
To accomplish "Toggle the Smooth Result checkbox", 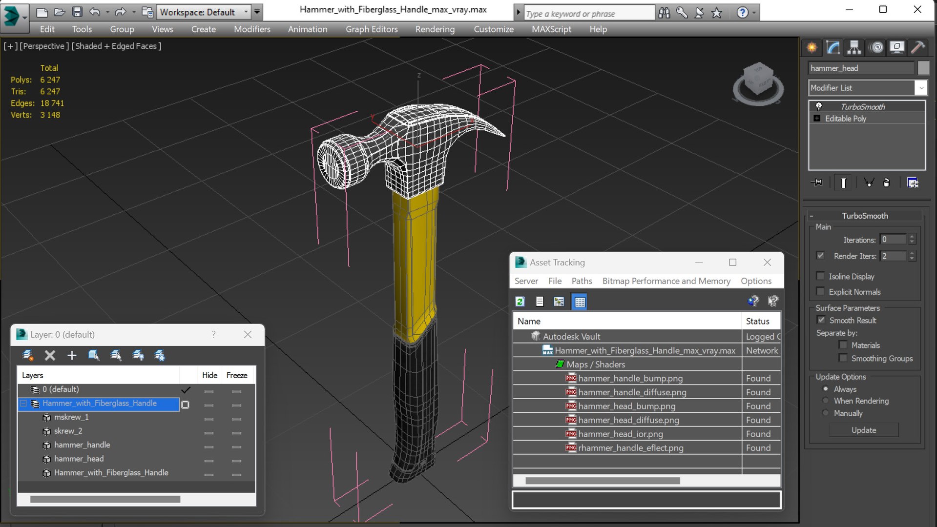I will click(821, 320).
